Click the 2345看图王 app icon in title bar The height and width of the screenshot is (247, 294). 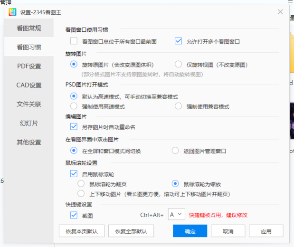click(x=12, y=12)
